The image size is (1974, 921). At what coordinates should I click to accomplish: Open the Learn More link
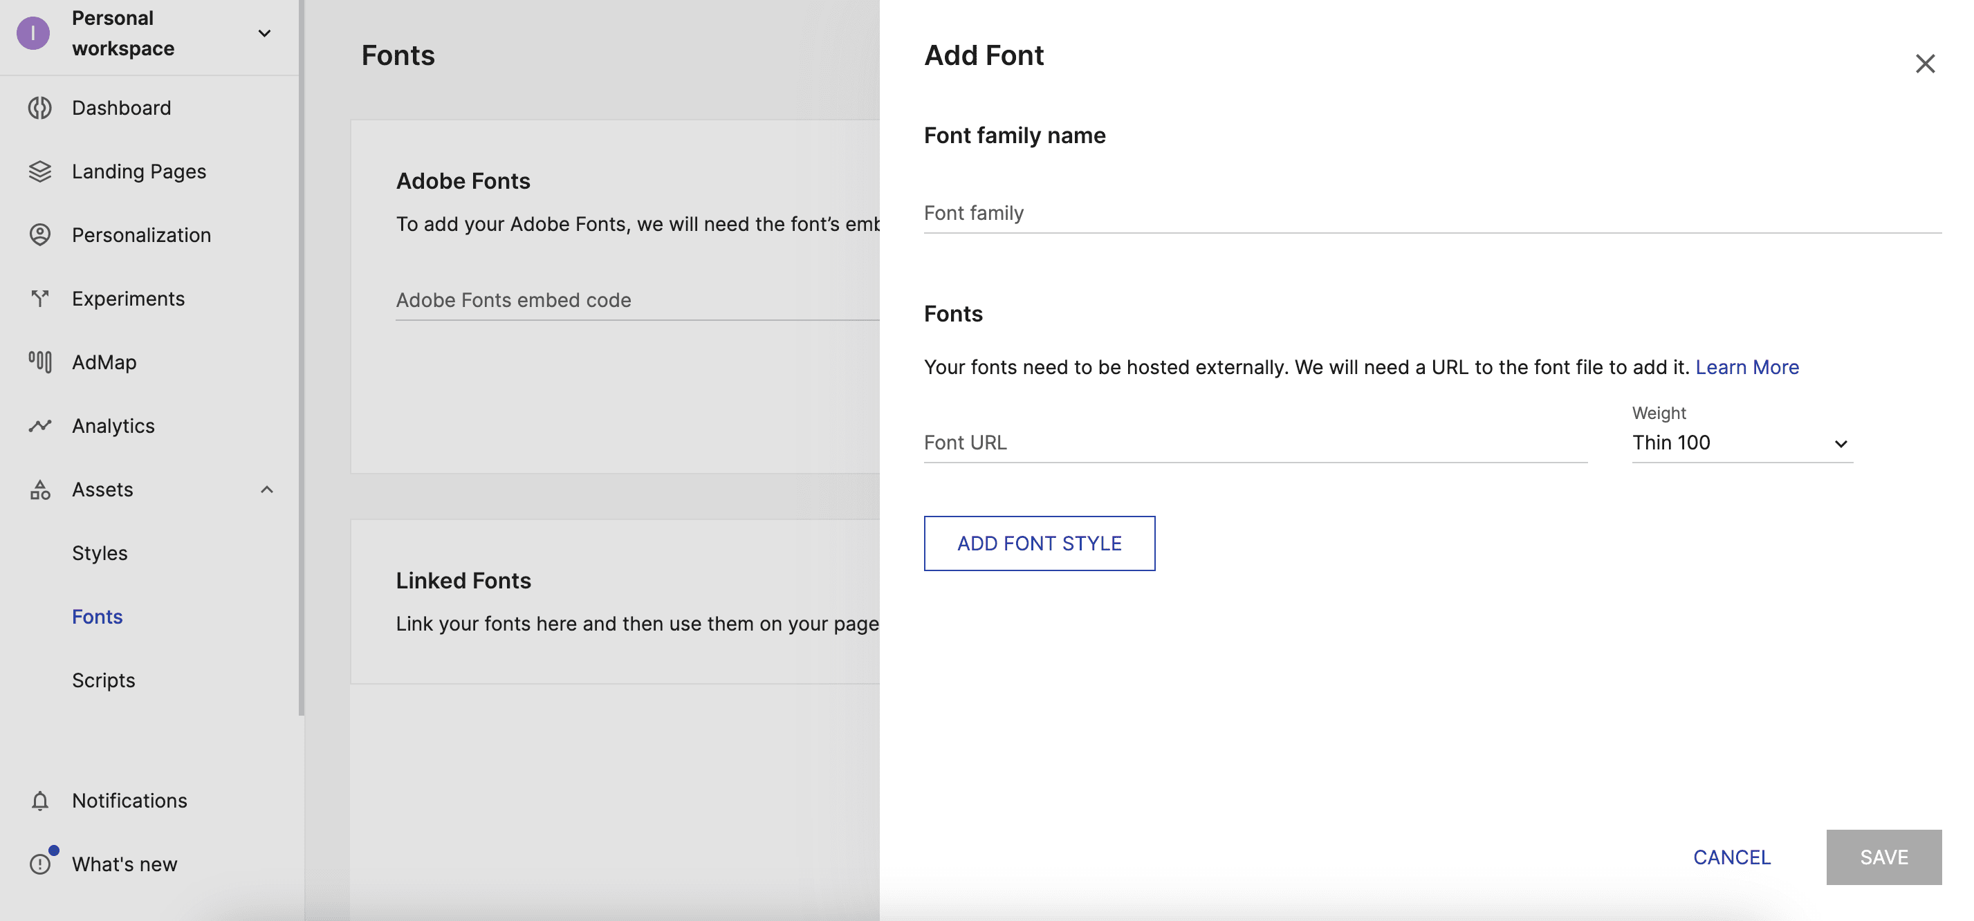point(1747,367)
